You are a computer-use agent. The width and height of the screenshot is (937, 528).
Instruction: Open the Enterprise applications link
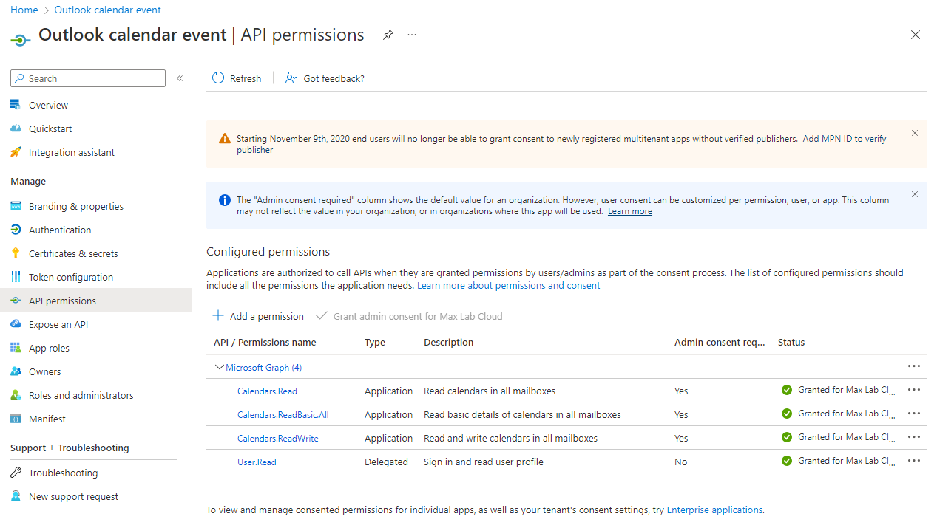pyautogui.click(x=714, y=510)
